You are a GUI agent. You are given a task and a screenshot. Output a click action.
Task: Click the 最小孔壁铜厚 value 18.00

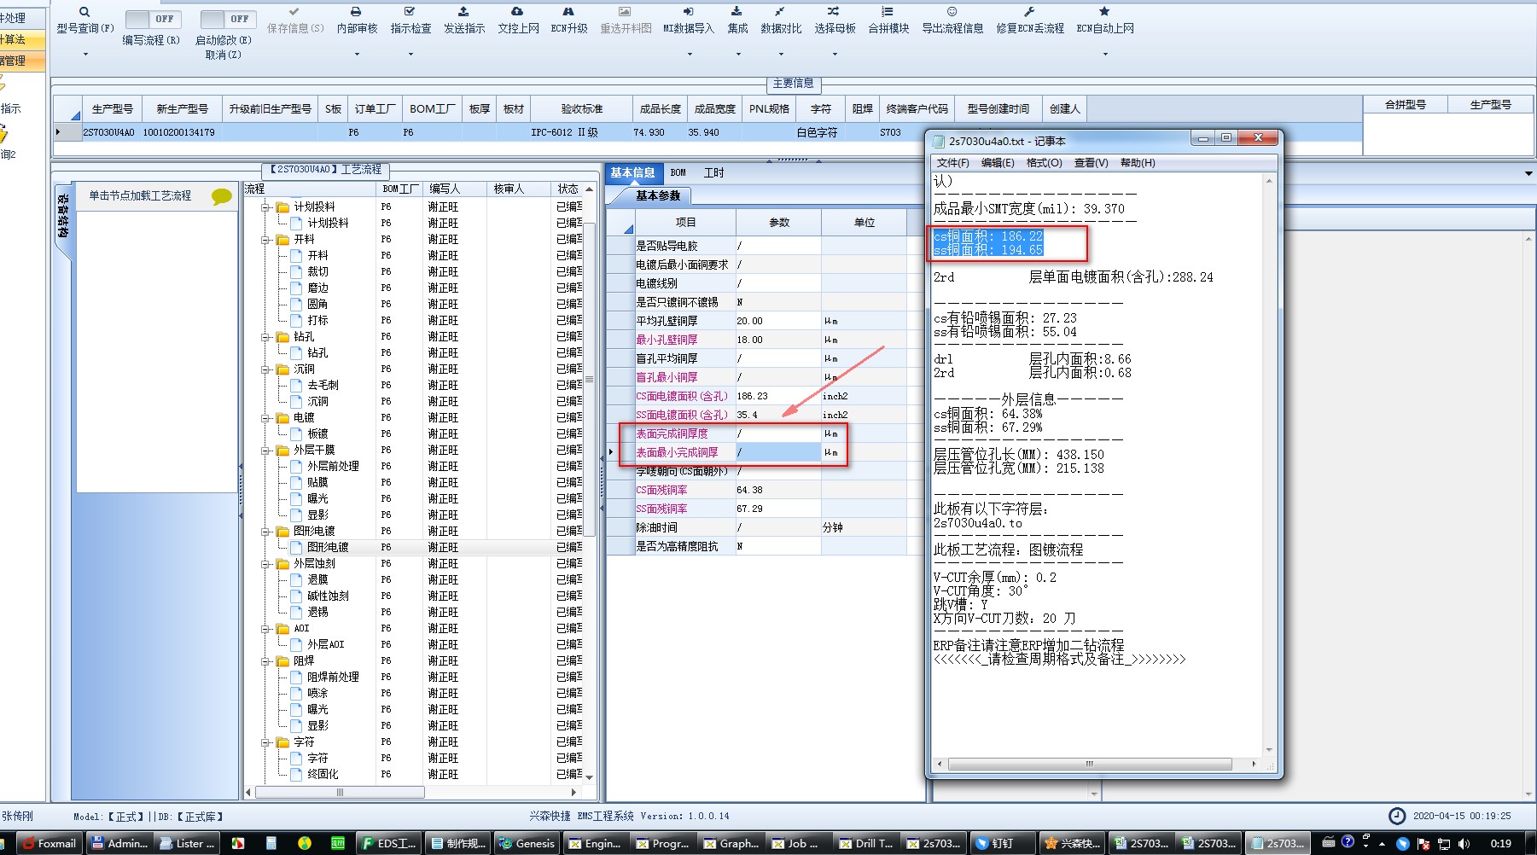[x=778, y=340]
